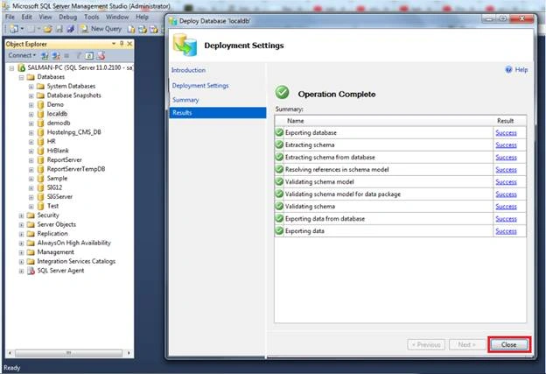Image resolution: width=546 pixels, height=374 pixels.
Task: Click the Object Explorer pin icon
Action: (122, 44)
